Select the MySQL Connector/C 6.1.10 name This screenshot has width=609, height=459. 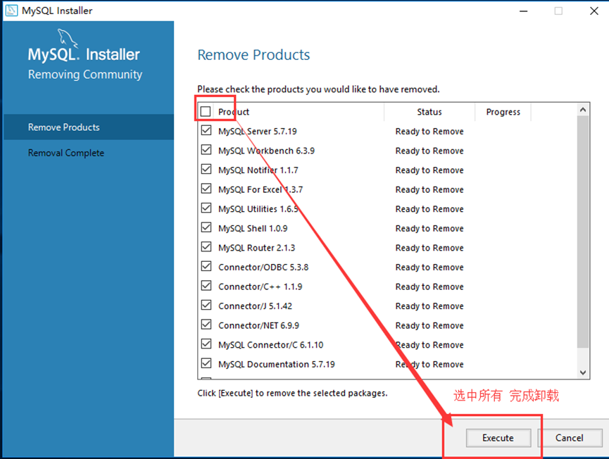point(271,345)
